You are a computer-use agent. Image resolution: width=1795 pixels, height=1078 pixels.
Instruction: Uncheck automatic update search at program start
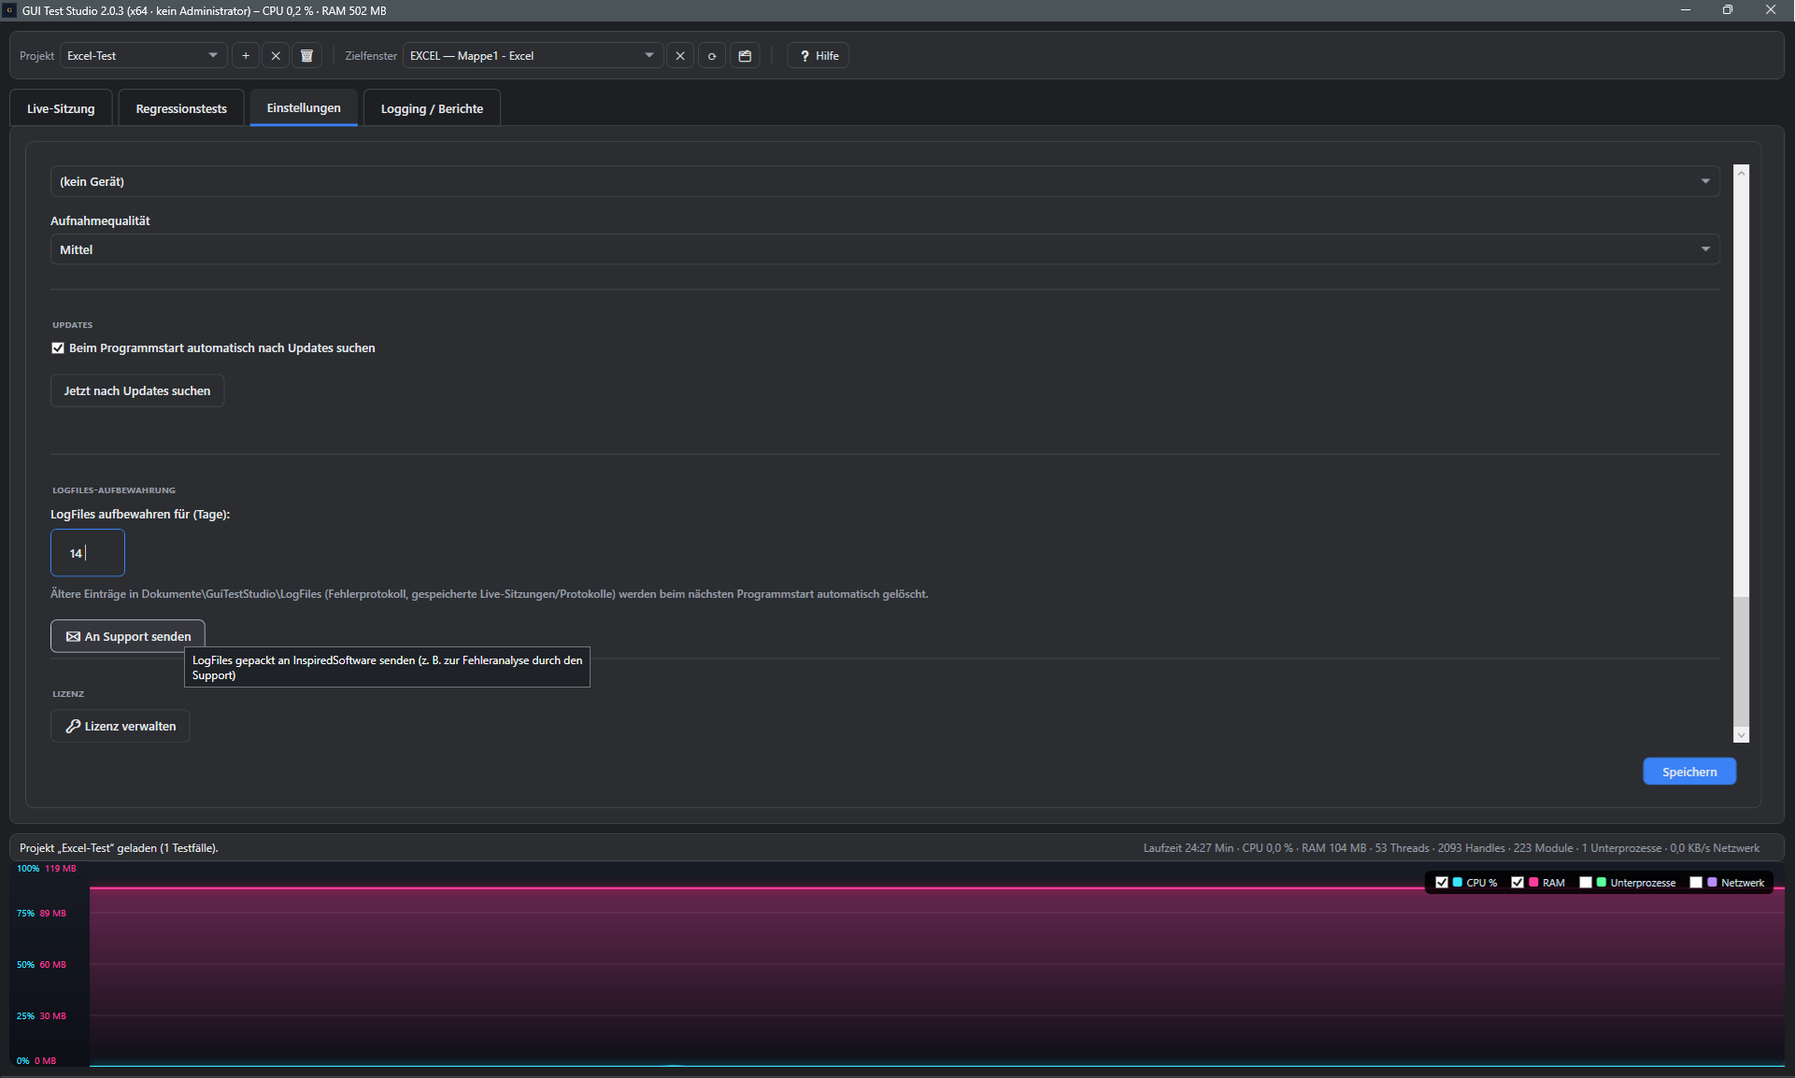pyautogui.click(x=58, y=348)
